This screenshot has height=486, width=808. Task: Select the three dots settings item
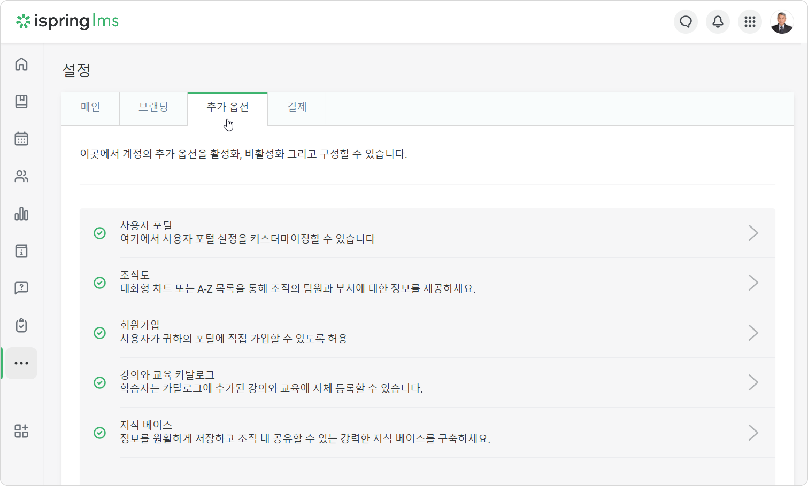pyautogui.click(x=21, y=363)
